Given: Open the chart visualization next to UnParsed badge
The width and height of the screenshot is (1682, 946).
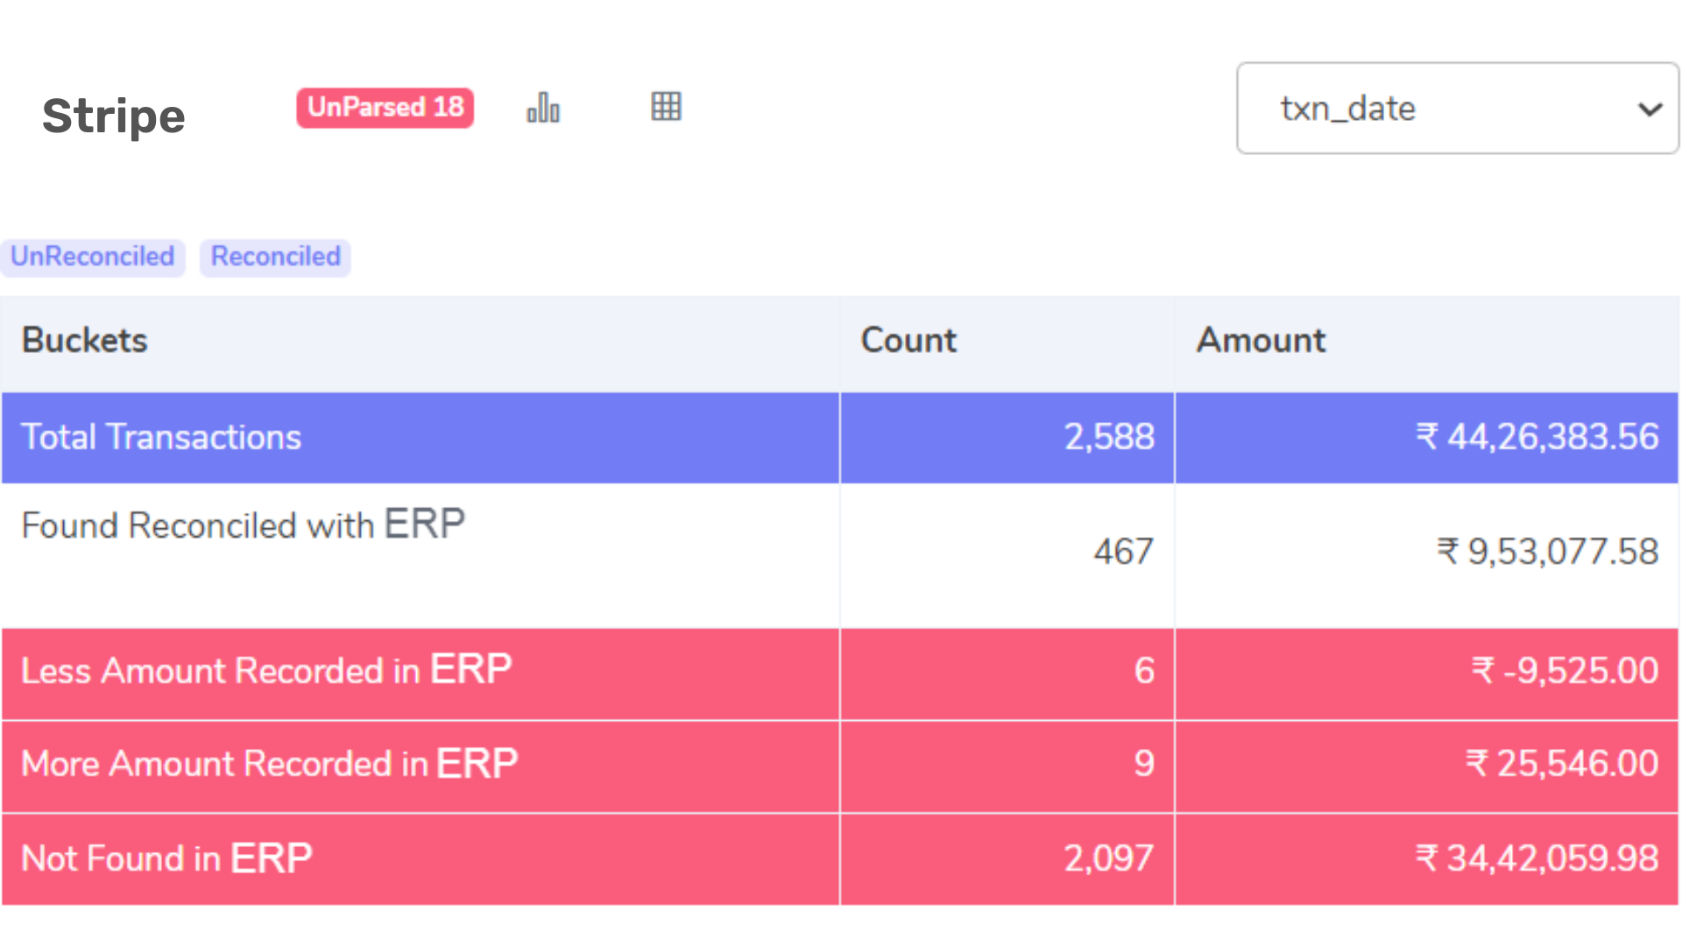Looking at the screenshot, I should (542, 107).
